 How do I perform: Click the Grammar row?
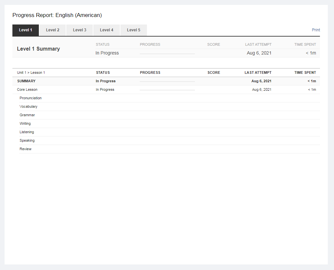(27, 115)
